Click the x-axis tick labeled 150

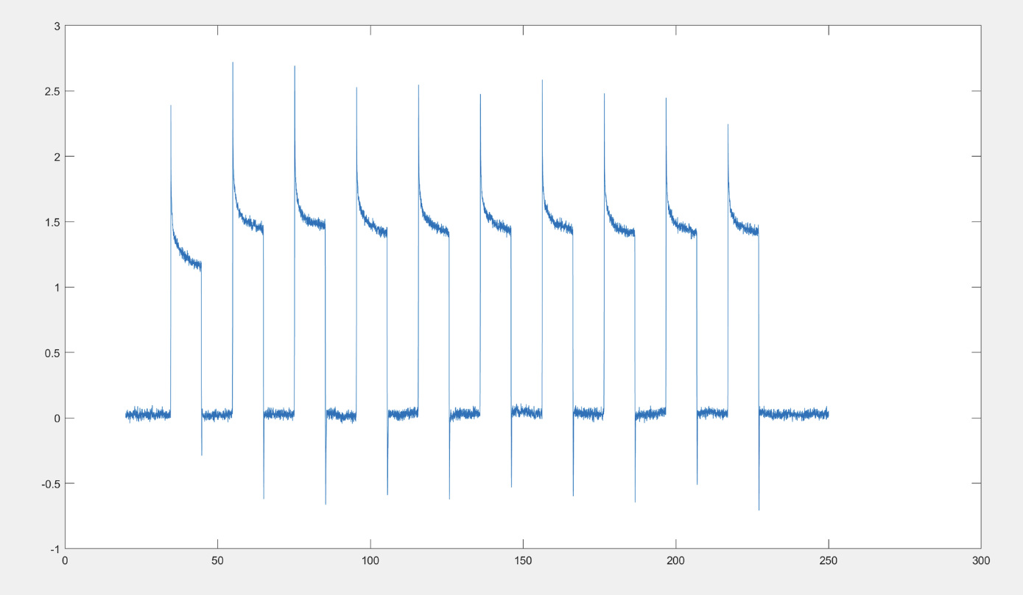523,559
